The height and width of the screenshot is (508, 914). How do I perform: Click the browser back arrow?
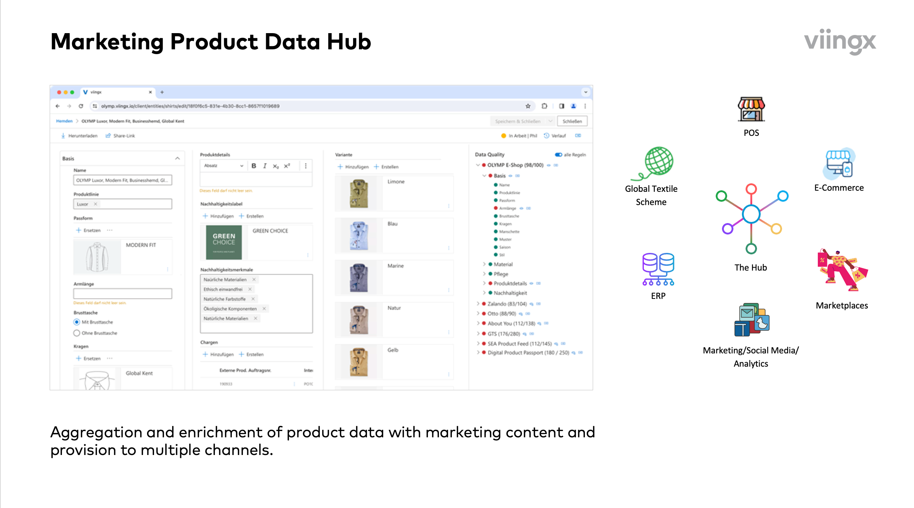(x=57, y=106)
